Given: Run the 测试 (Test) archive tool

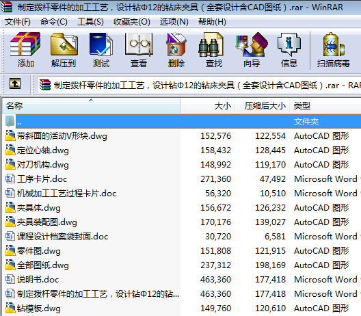Looking at the screenshot, I should point(101,44).
